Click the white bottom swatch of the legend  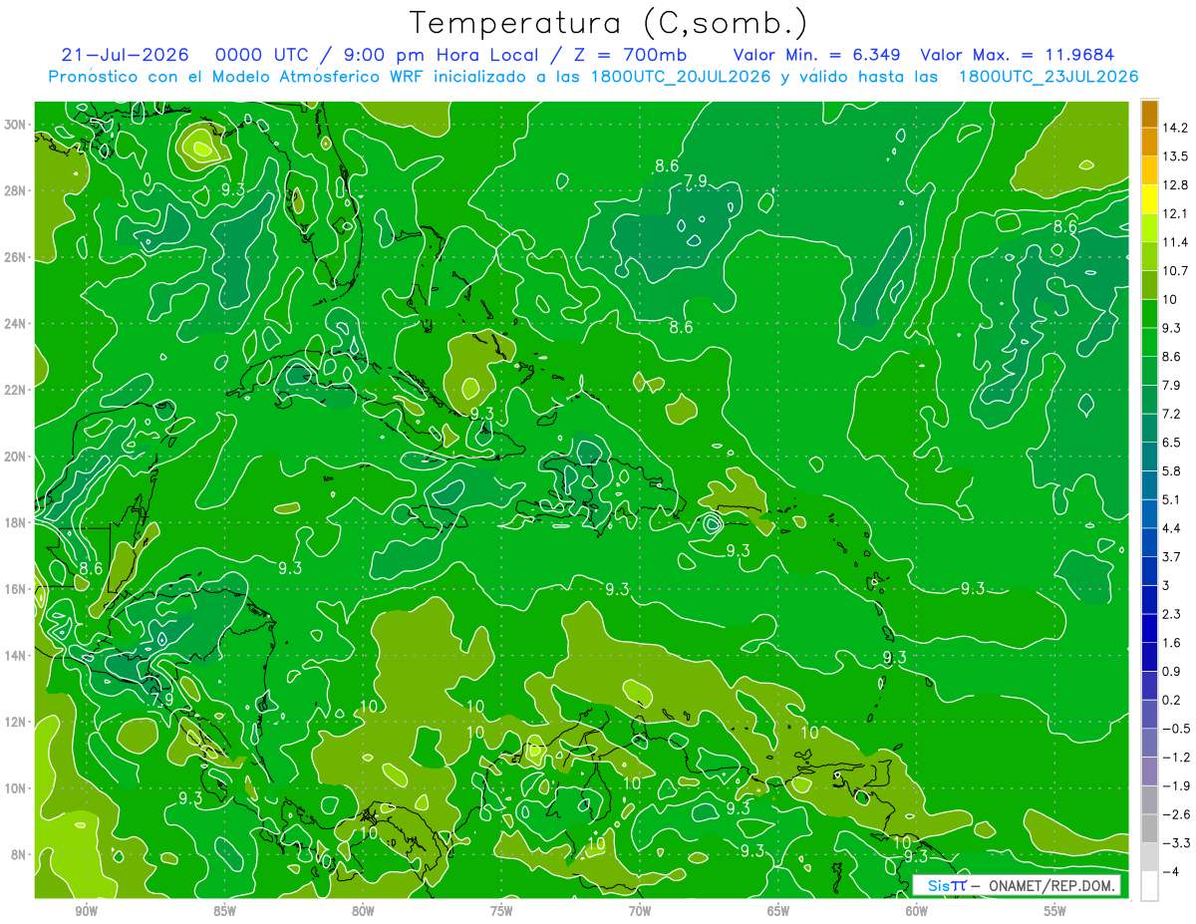pos(1149,886)
